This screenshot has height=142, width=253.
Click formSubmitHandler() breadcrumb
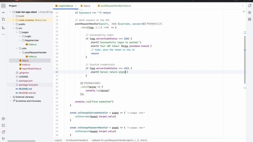[77, 140]
